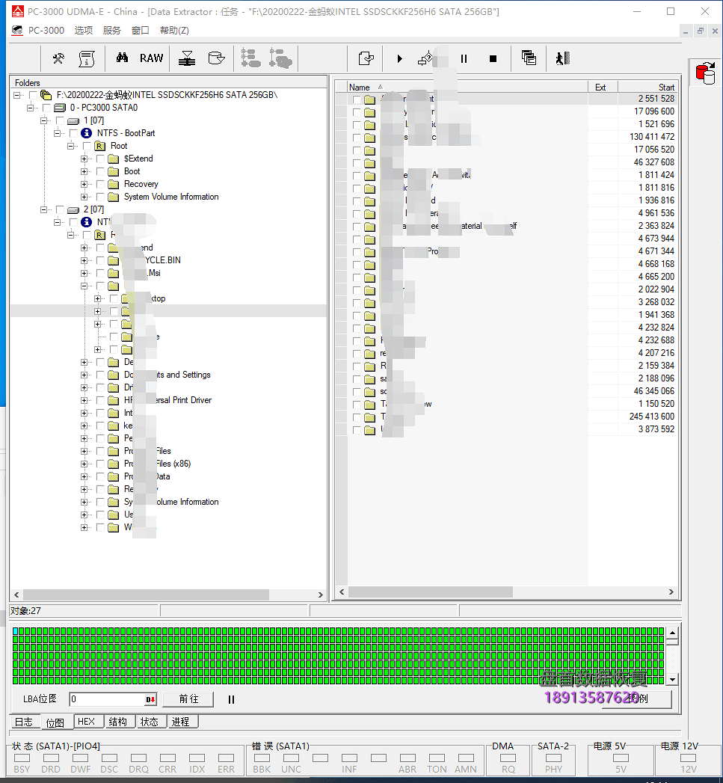Open the 选项 menu
This screenshot has width=723, height=783.
click(x=84, y=31)
